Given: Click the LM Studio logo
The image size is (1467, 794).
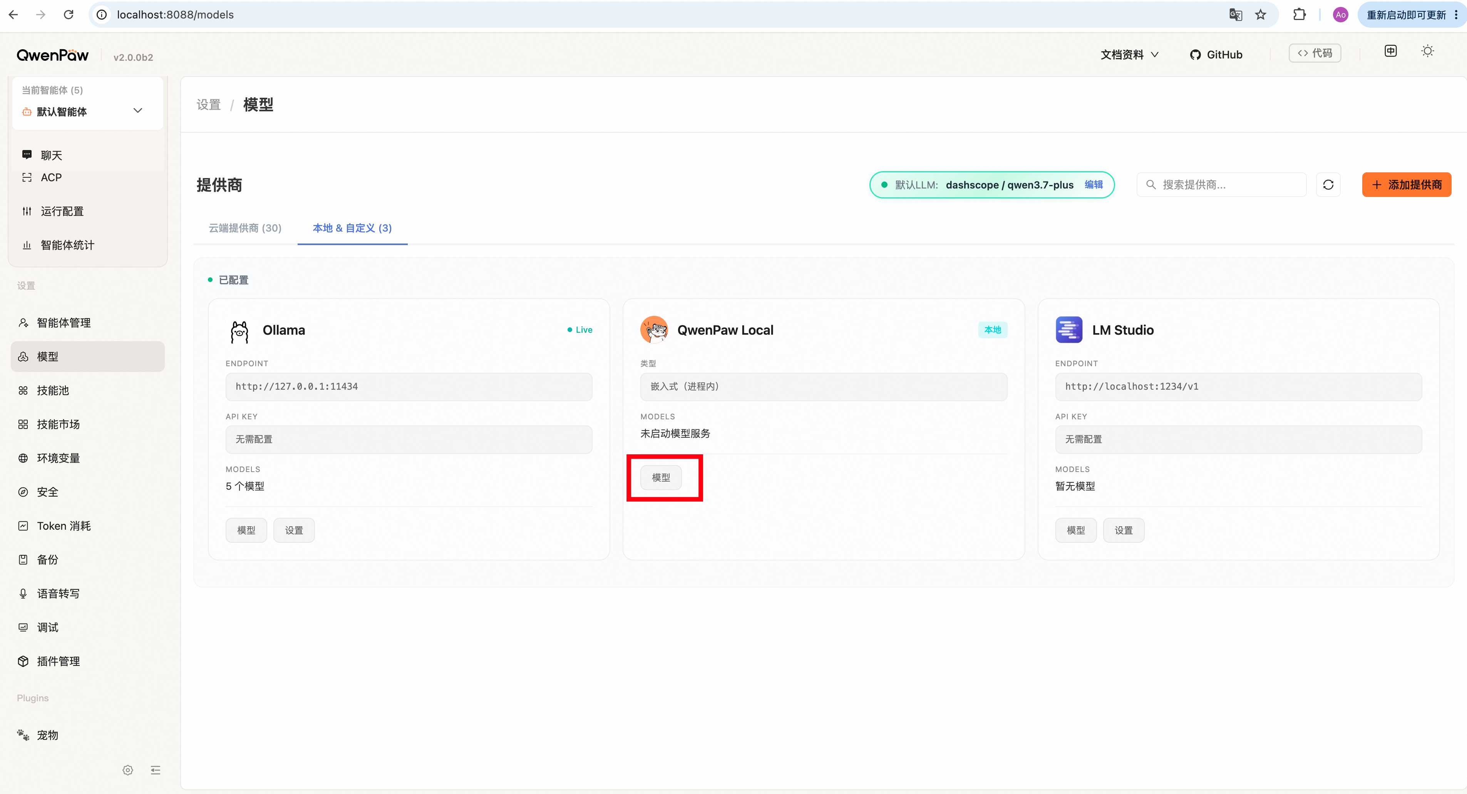Looking at the screenshot, I should pyautogui.click(x=1069, y=330).
